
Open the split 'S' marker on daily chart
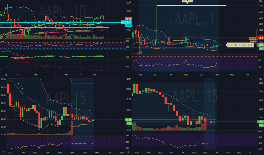tap(5, 36)
